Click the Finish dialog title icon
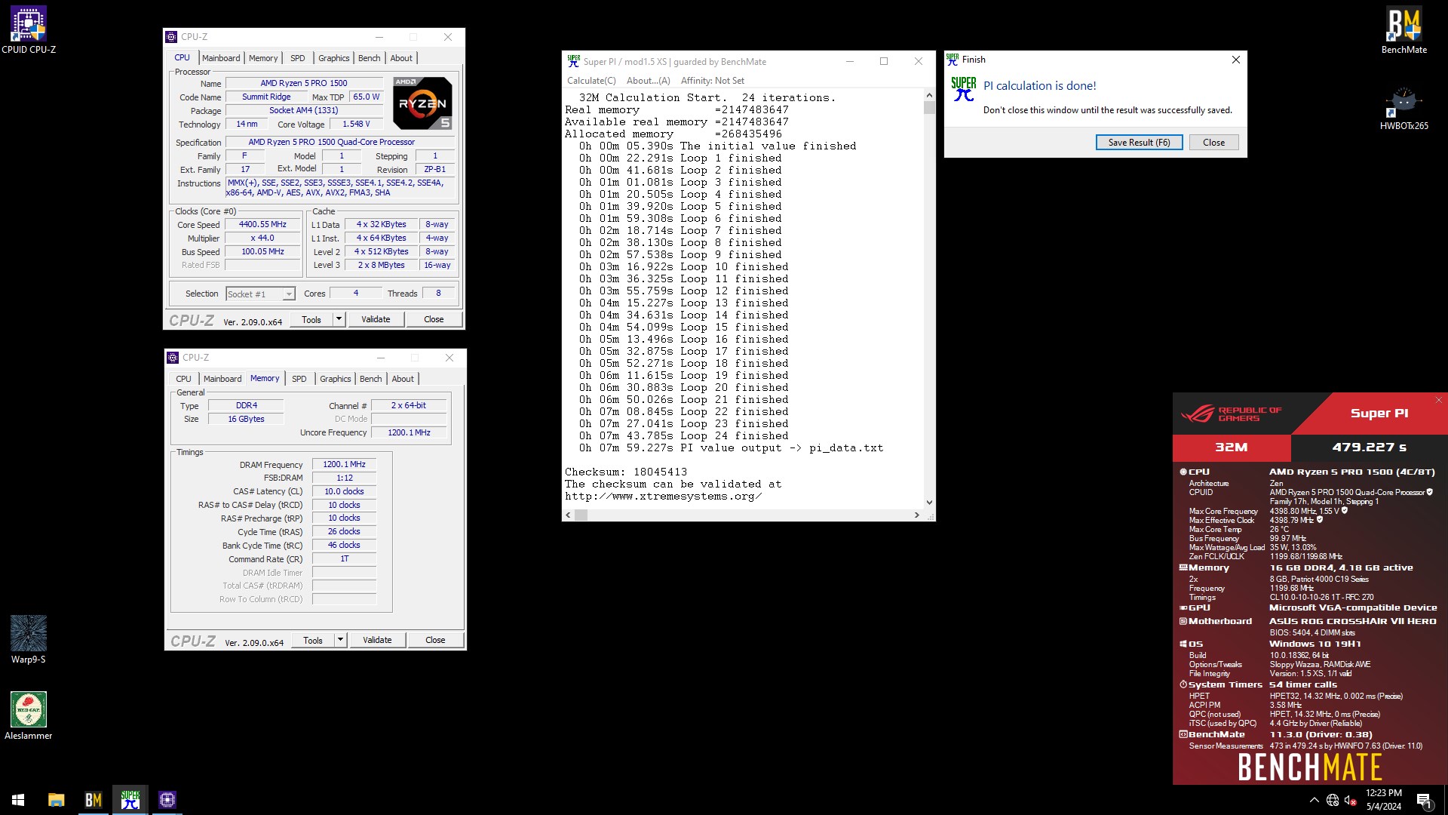 click(953, 59)
